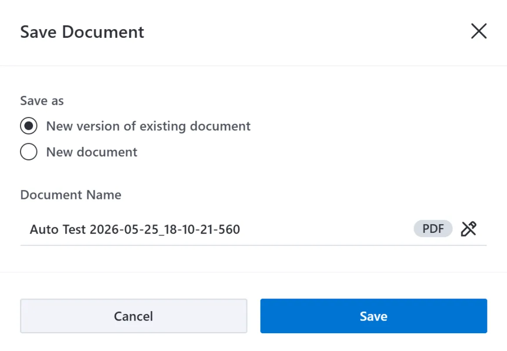The width and height of the screenshot is (507, 351).
Task: Click the Save Document title
Action: point(82,32)
